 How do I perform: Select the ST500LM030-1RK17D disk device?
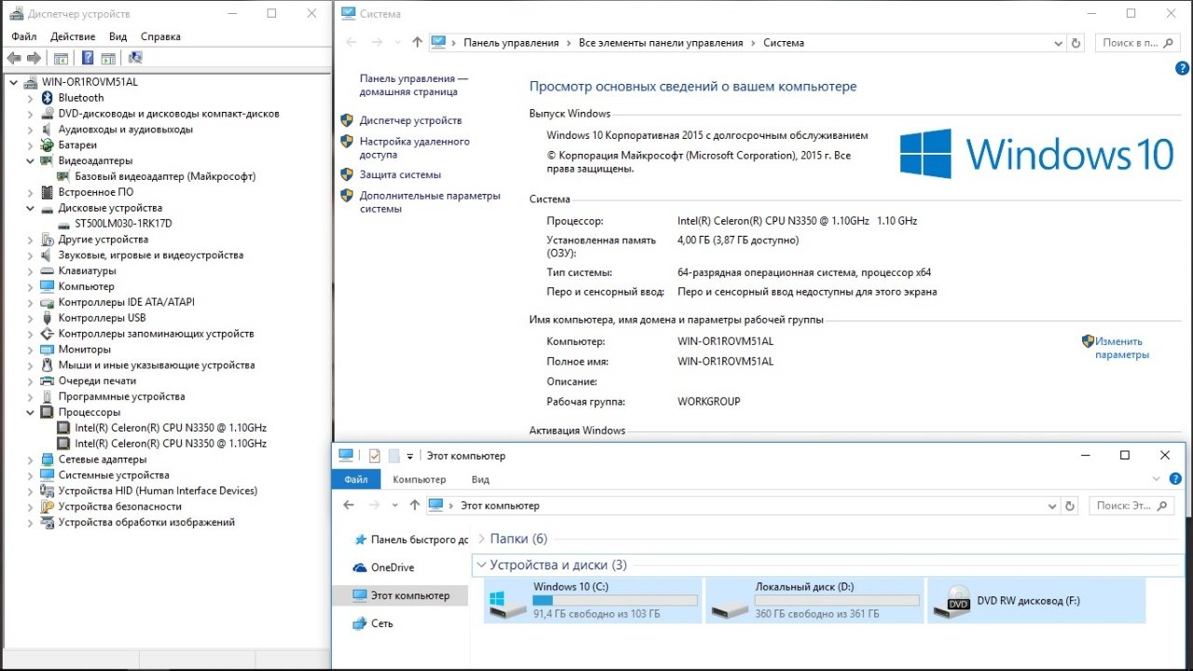click(123, 224)
